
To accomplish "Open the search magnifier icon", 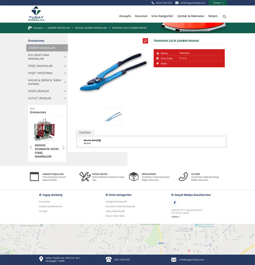I will (224, 16).
